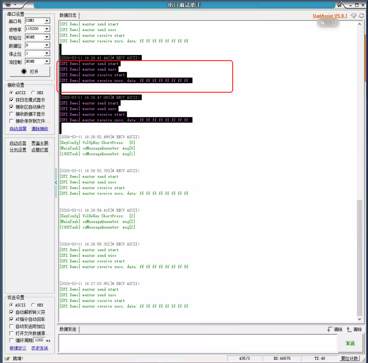Open the 数据位 dropdown

point(47,45)
